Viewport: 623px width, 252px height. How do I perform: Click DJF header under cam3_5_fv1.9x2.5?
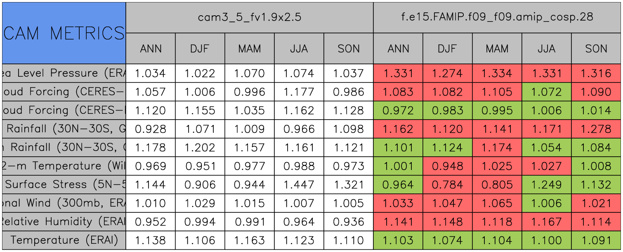pos(200,49)
